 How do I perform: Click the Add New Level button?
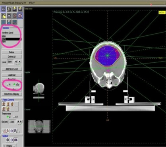click(12, 69)
